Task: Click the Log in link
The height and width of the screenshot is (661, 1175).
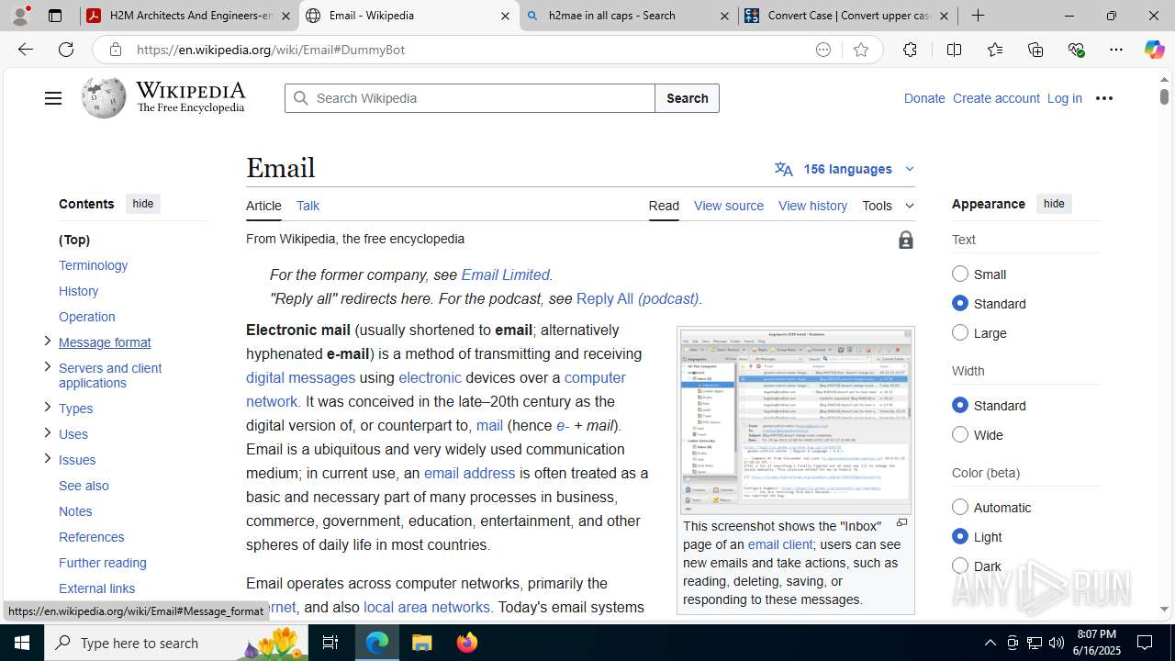Action: [1064, 98]
